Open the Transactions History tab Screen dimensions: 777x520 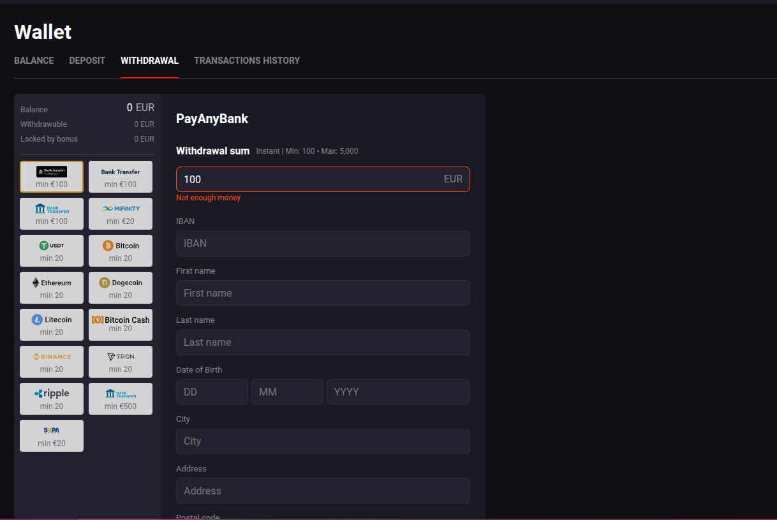click(247, 61)
